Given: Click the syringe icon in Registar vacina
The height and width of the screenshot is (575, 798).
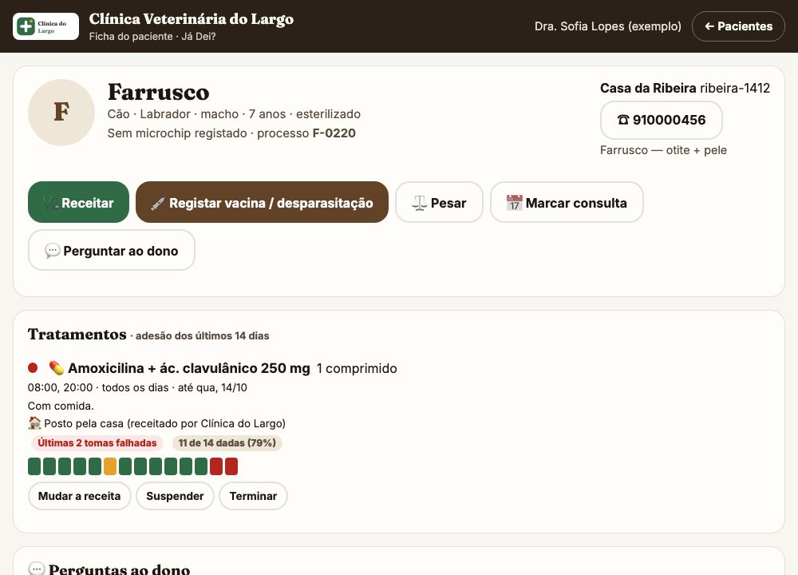Looking at the screenshot, I should (x=158, y=203).
